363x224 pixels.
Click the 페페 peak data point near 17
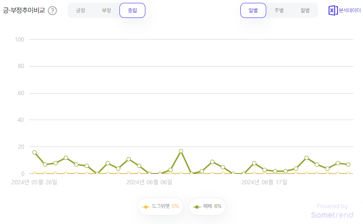(181, 151)
